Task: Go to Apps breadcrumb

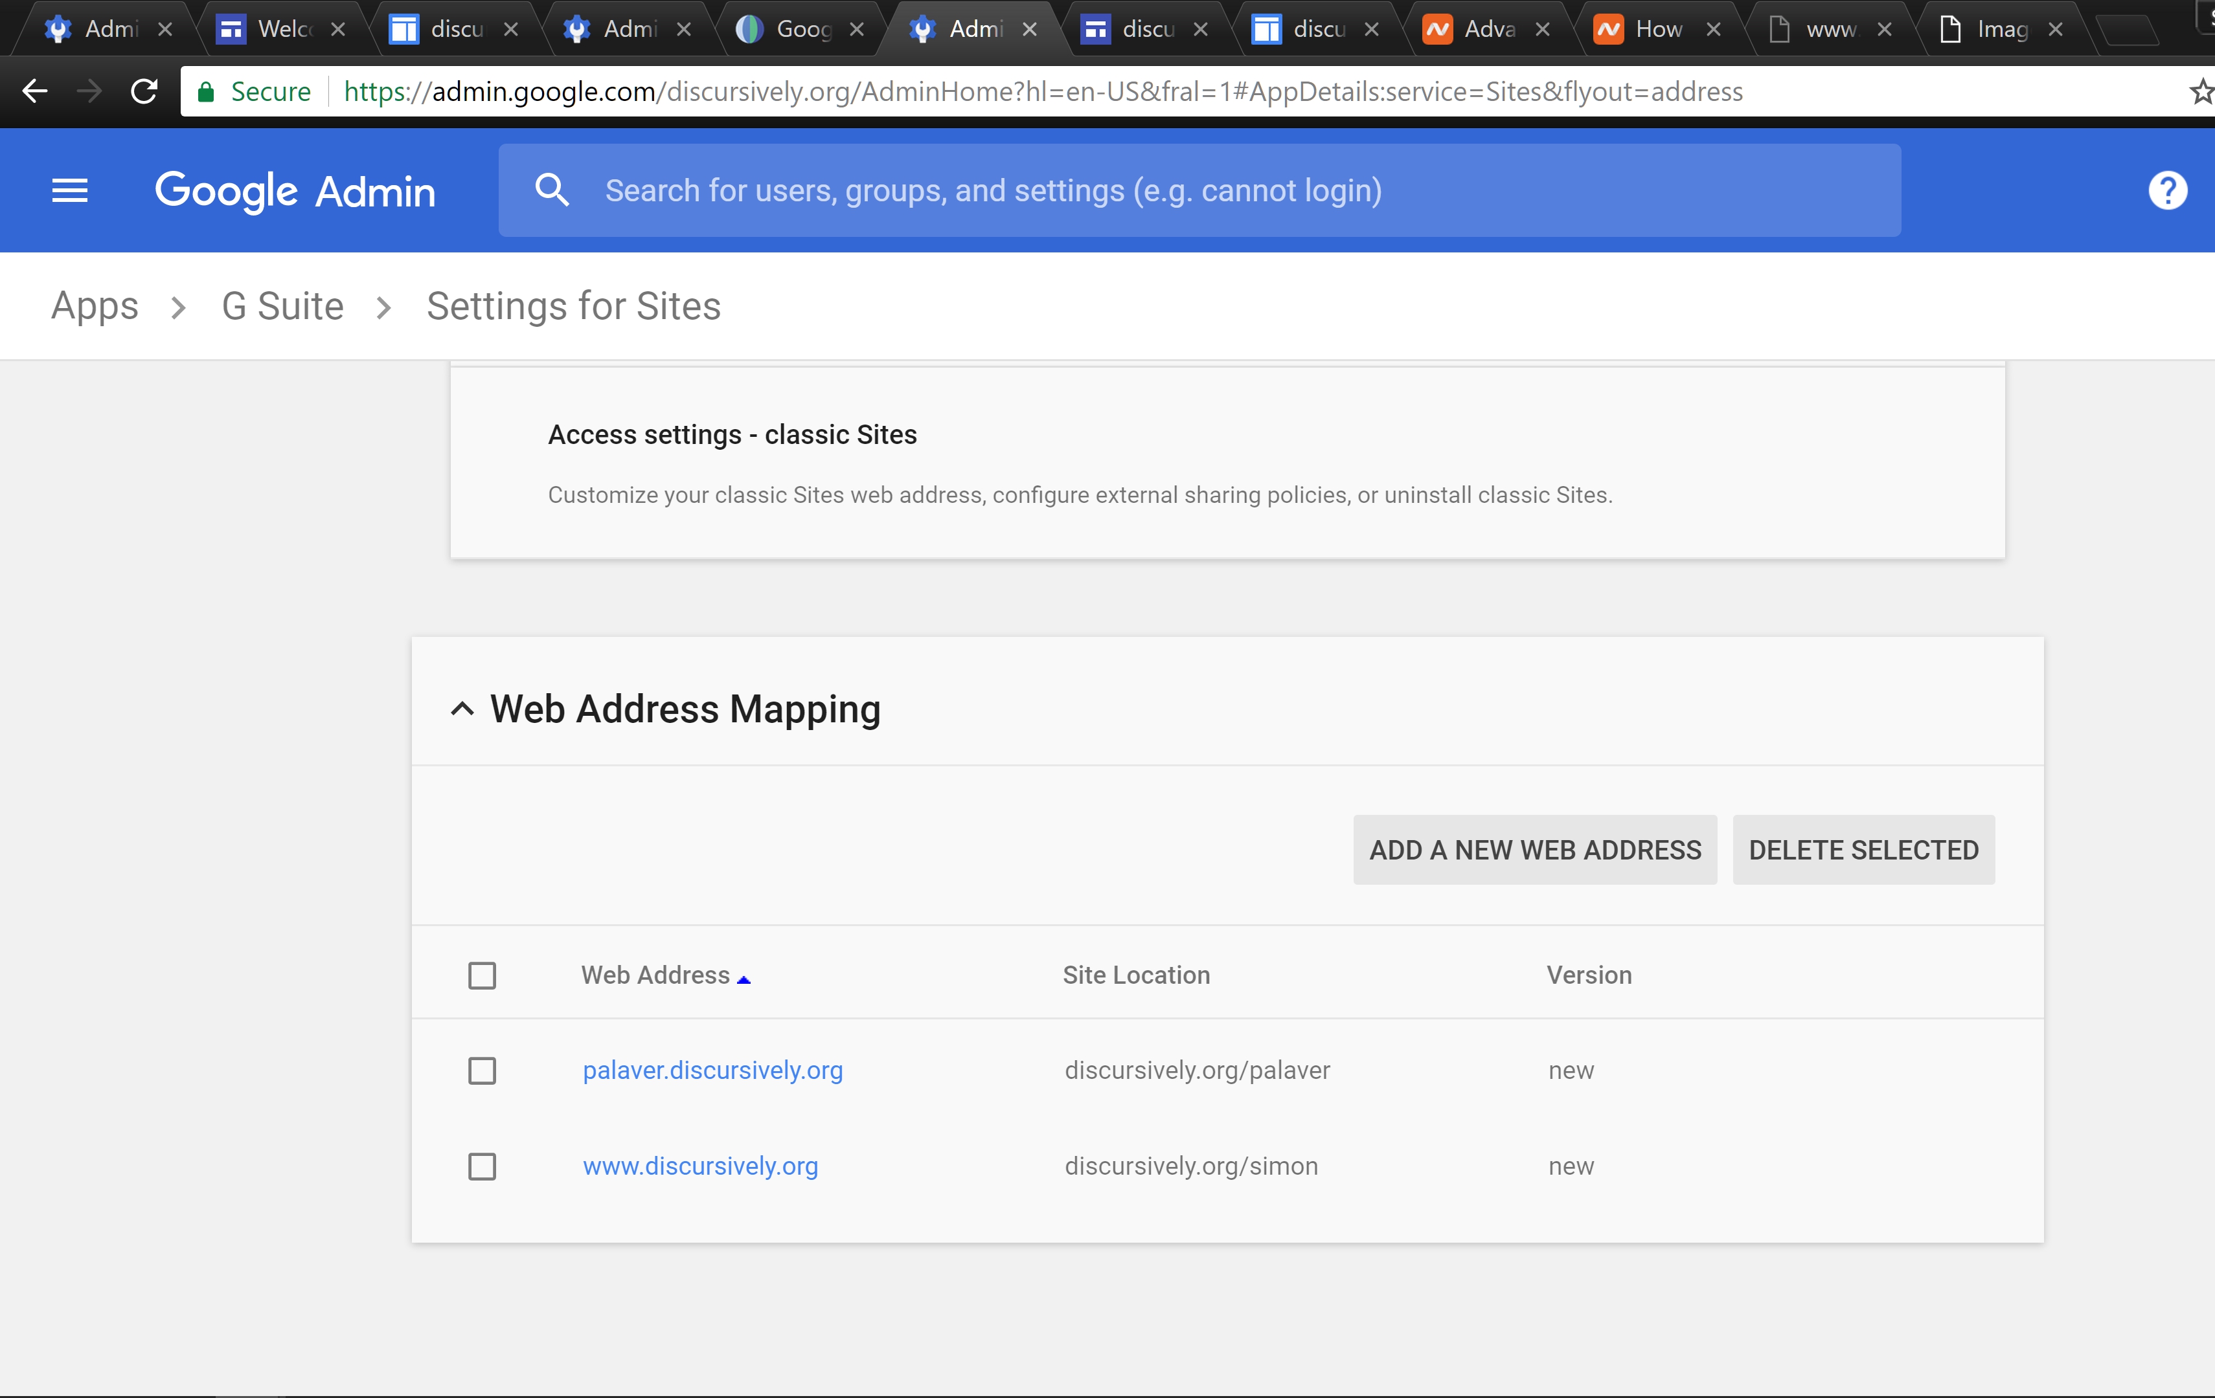Action: tap(95, 306)
